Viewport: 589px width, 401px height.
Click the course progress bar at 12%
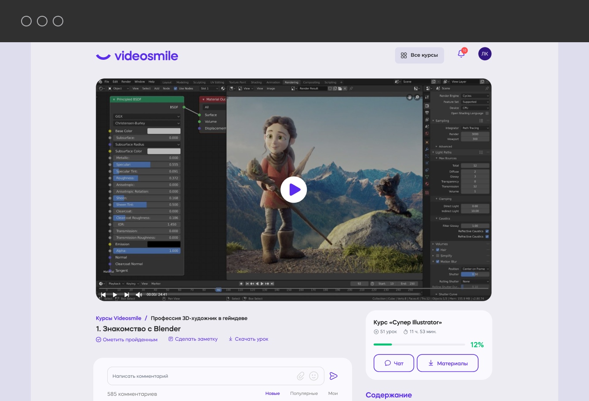419,345
